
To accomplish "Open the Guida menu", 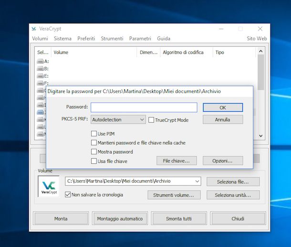I will tap(164, 39).
